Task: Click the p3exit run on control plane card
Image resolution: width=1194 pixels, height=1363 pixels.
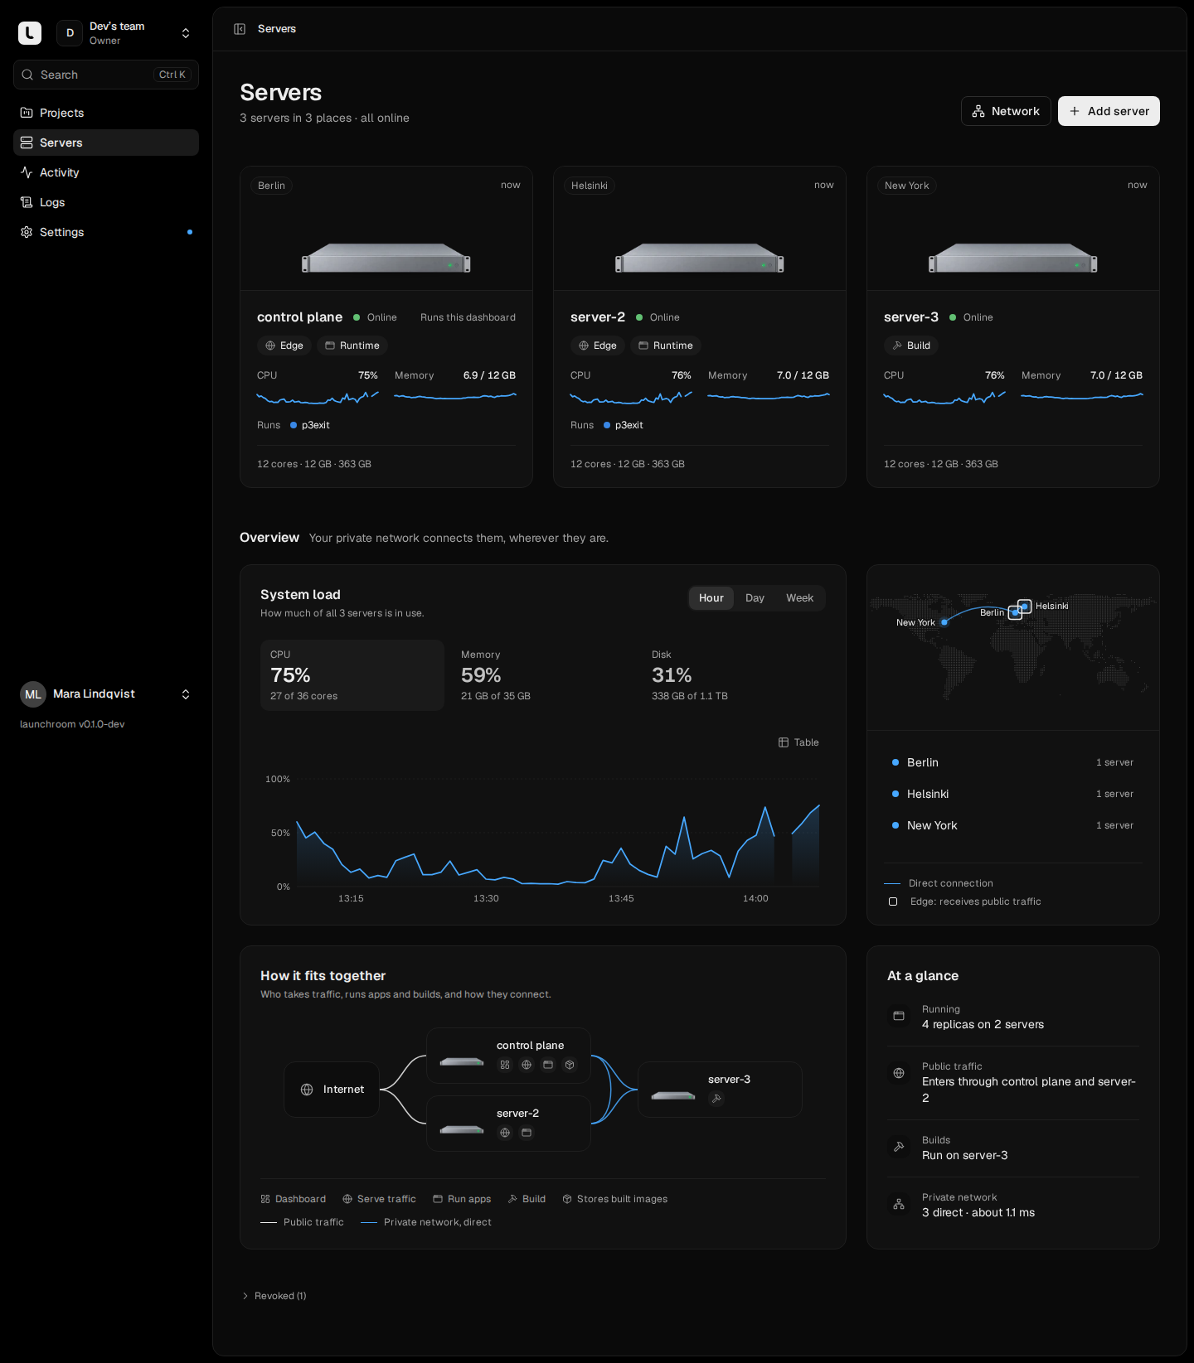Action: click(x=310, y=425)
